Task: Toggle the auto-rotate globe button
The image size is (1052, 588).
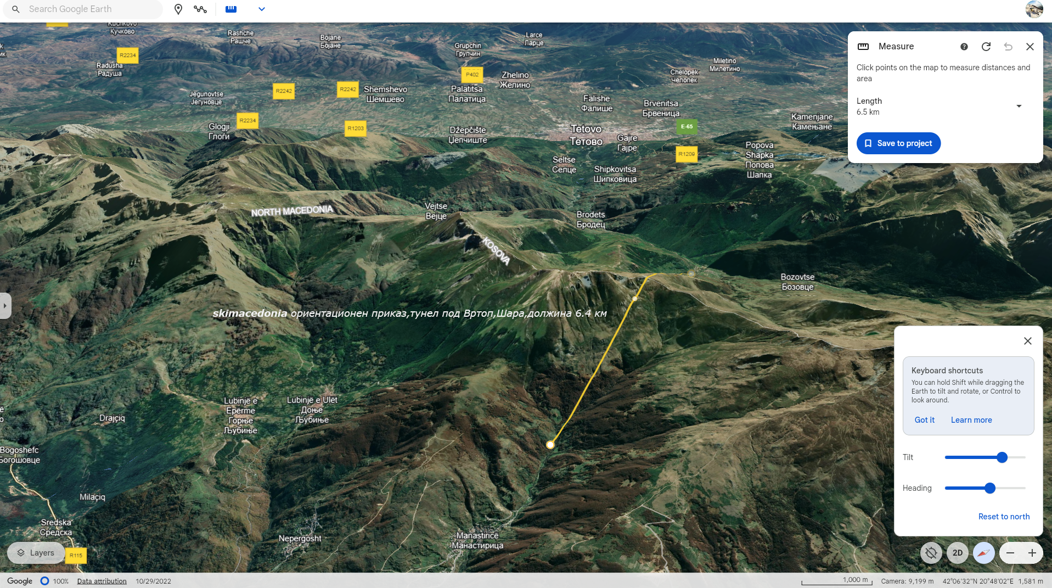Action: (x=931, y=553)
